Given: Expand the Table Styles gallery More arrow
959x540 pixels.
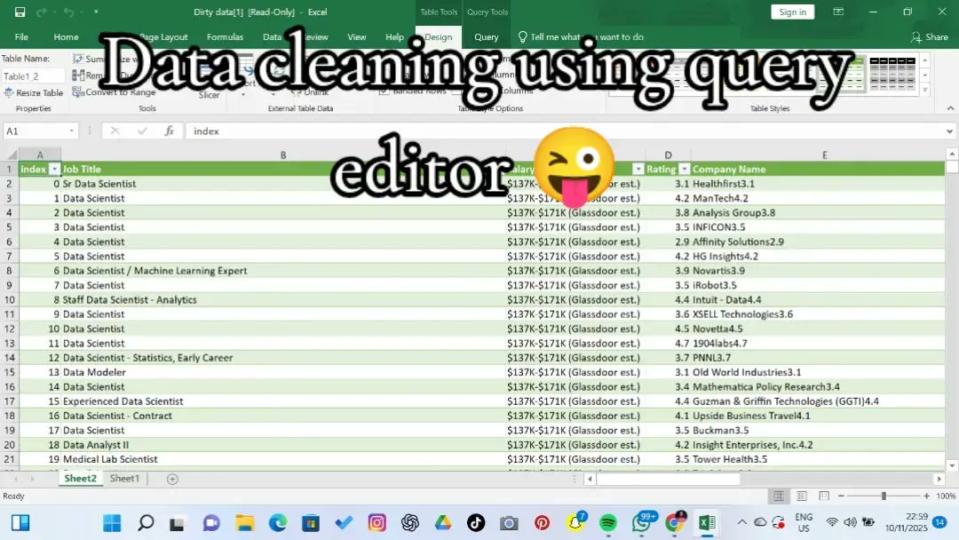Looking at the screenshot, I should tap(924, 90).
